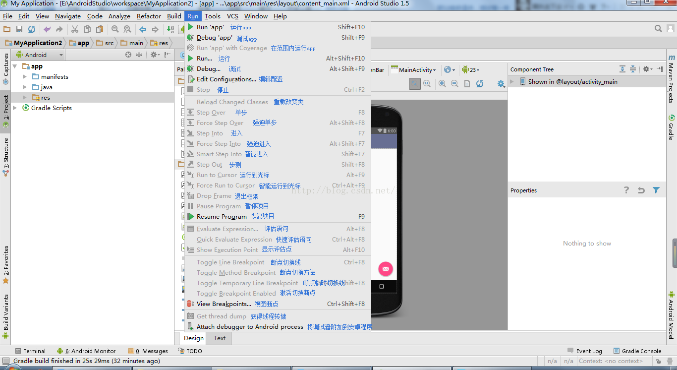Open the Event Log tool window
The image size is (677, 370).
tap(584, 351)
